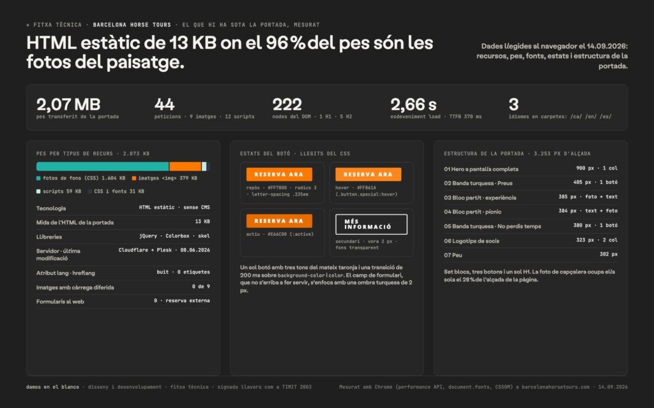
Task: Click the 'actiu · #E66C00 (:active)' caption
Action: coord(280,234)
